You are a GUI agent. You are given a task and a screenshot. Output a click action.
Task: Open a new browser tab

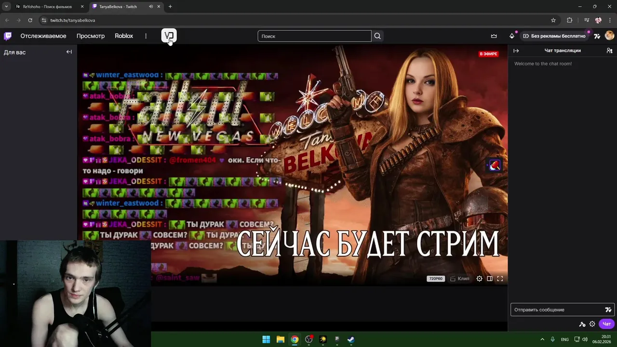pos(170,7)
